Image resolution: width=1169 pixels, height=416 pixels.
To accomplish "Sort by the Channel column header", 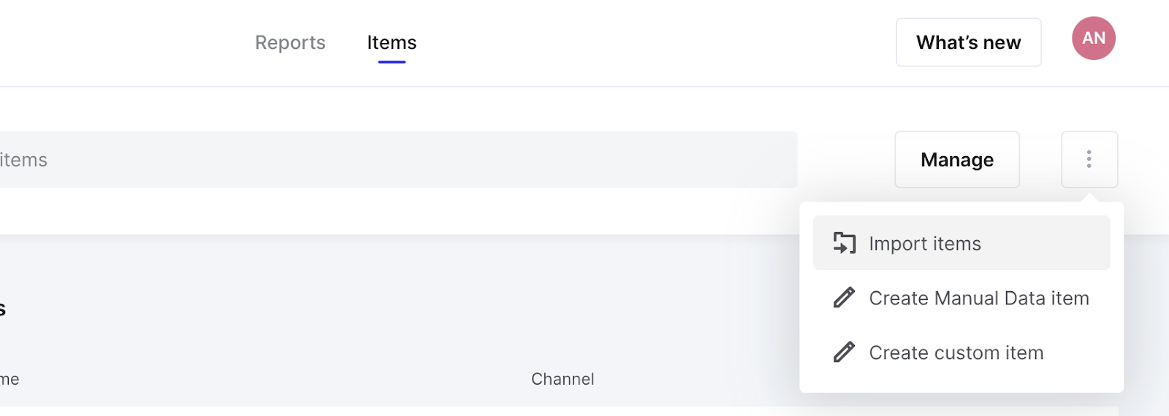I will point(563,379).
